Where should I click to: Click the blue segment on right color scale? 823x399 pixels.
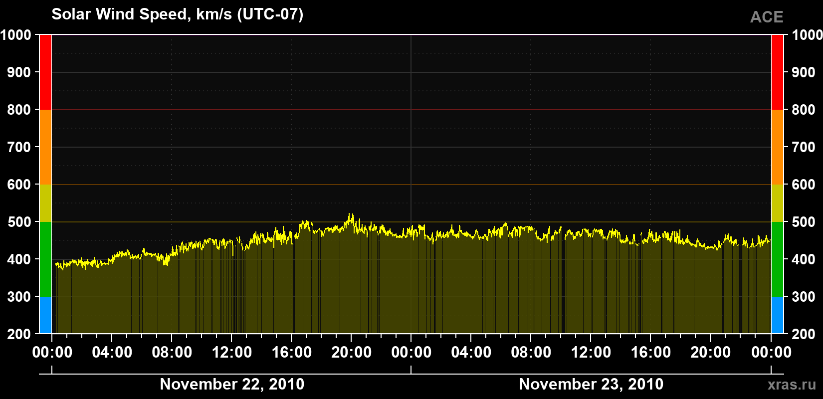(777, 315)
